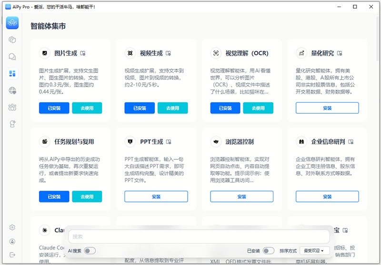Open the globe sidebar icon
Viewport: 381px width, 265px height.
(x=12, y=90)
